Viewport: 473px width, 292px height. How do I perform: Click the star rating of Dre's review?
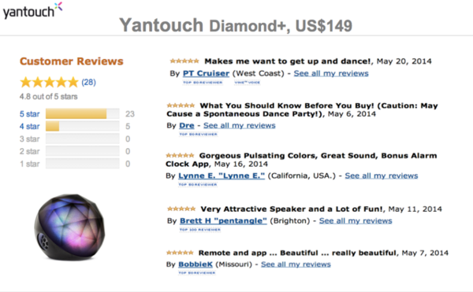[181, 105]
